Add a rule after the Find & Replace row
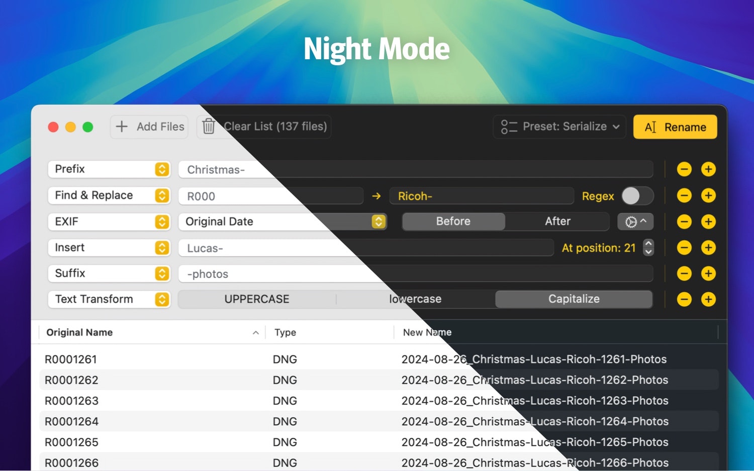This screenshot has width=754, height=471. pos(708,195)
